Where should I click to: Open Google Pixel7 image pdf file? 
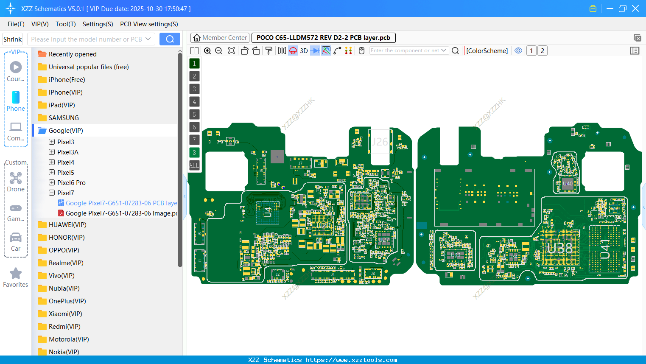(117, 213)
